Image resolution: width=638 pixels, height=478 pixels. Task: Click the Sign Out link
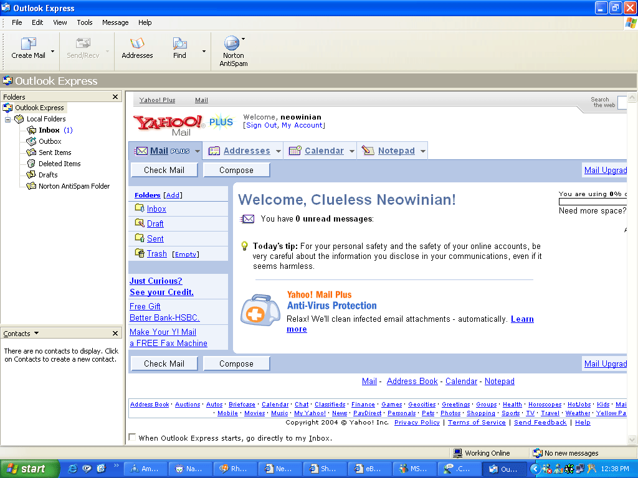261,125
